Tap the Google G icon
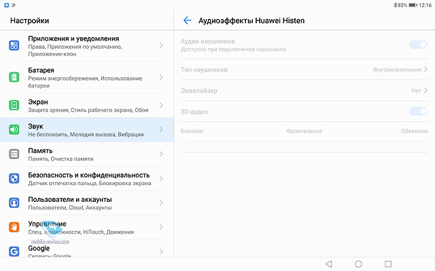This screenshot has width=435, height=271. point(14,251)
